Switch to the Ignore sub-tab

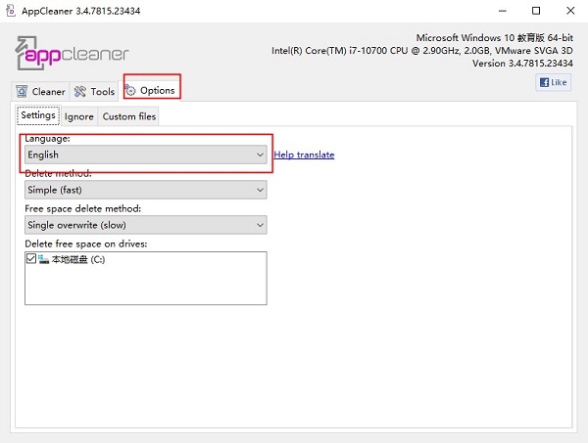[79, 116]
